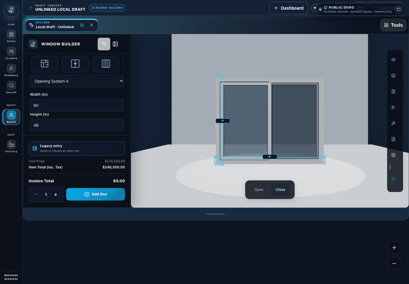Open the Opening System A dropdown
409x284 pixels.
(x=77, y=81)
